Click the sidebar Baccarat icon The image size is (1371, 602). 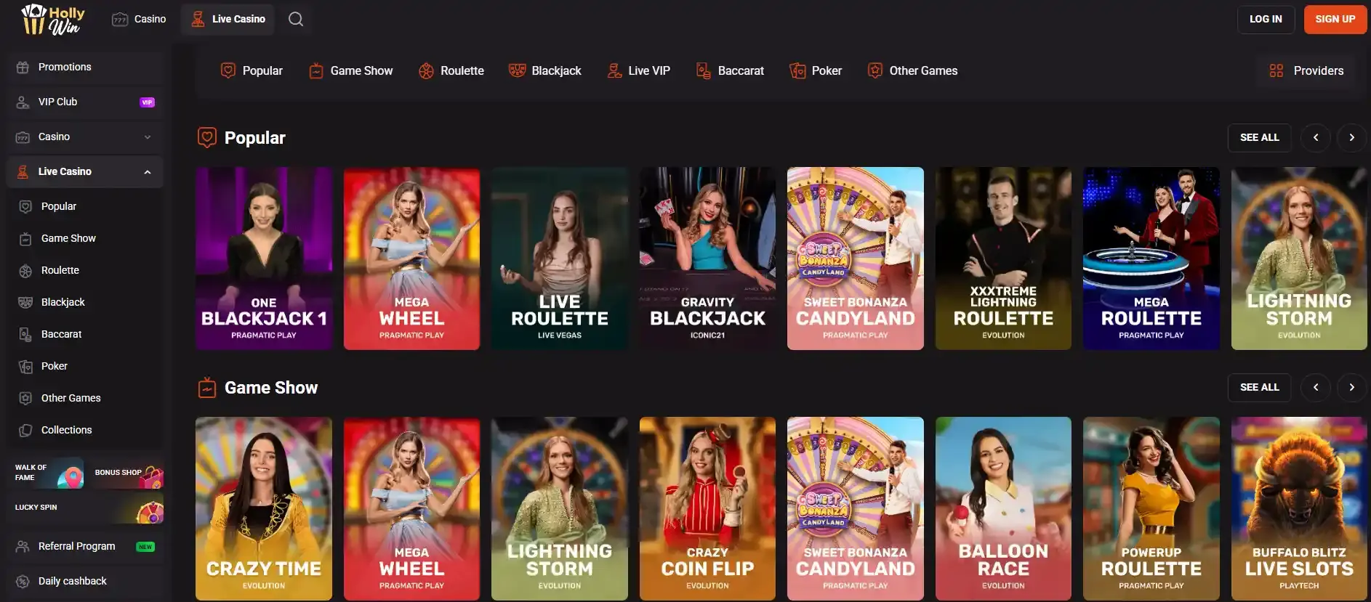pyautogui.click(x=25, y=334)
